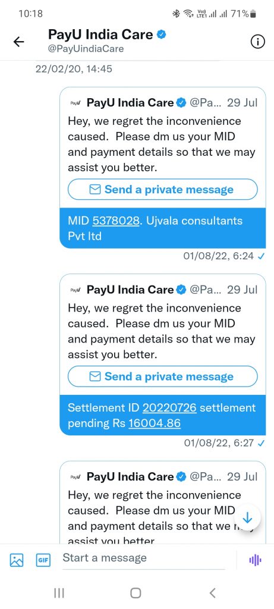Click the second Send a private message button
Screen dimensions: 274x609
163,376
